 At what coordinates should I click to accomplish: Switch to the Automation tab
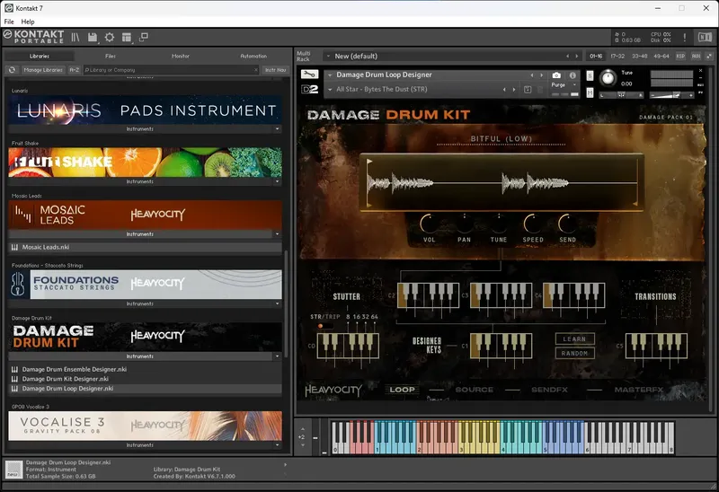click(x=253, y=56)
